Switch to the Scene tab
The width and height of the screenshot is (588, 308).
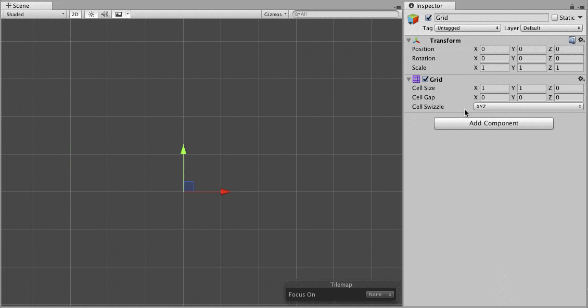click(x=26, y=6)
